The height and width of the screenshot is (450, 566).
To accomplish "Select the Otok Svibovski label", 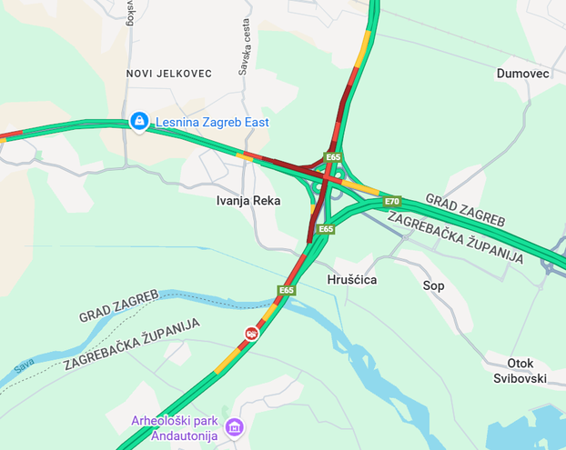I will pos(520,371).
